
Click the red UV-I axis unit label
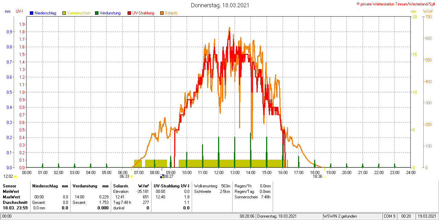[20, 11]
